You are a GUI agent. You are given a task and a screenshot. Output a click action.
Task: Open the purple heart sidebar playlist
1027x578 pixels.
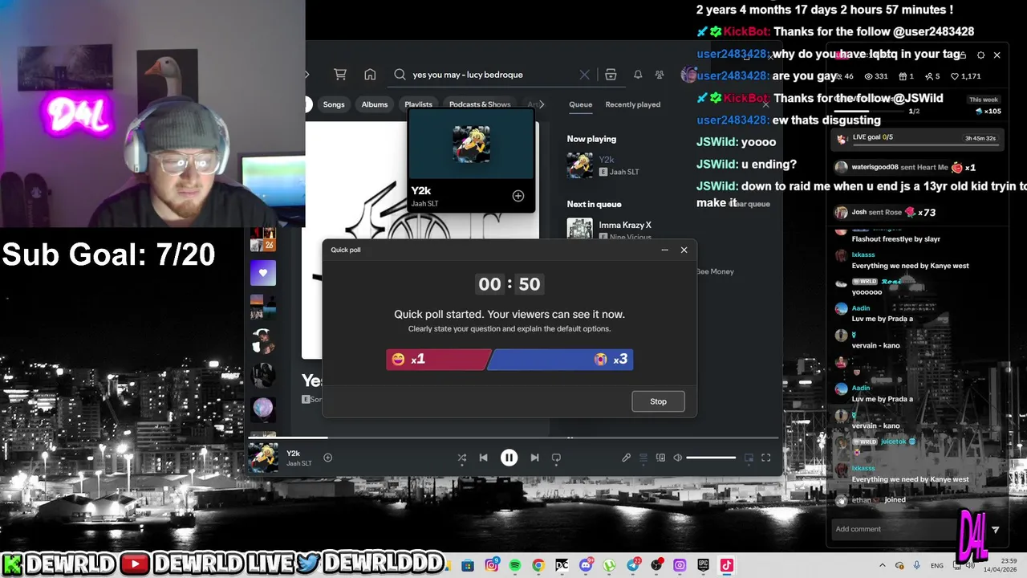click(x=263, y=273)
